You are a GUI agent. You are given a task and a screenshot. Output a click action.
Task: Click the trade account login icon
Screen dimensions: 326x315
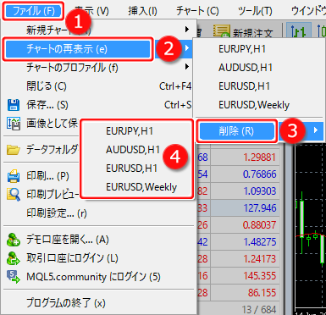(x=14, y=258)
